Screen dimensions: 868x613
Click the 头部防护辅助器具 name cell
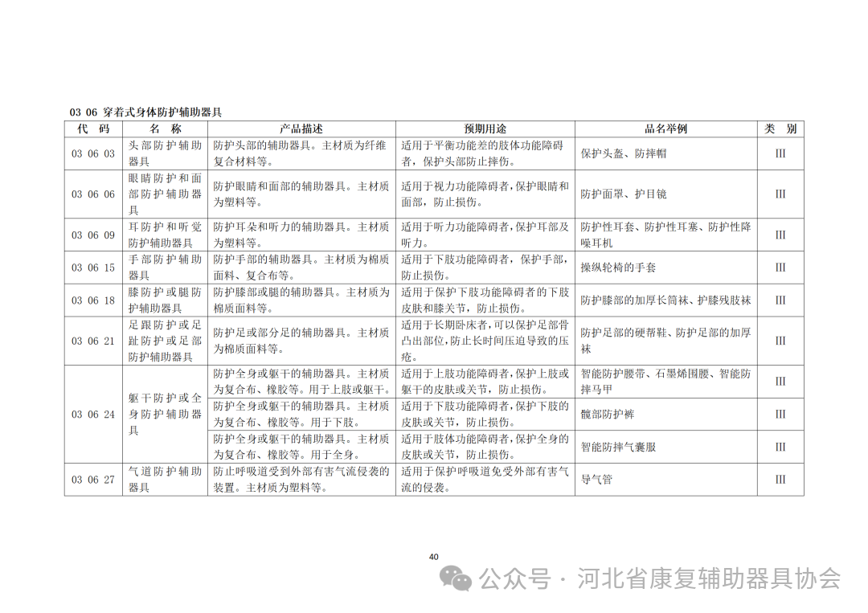point(165,154)
